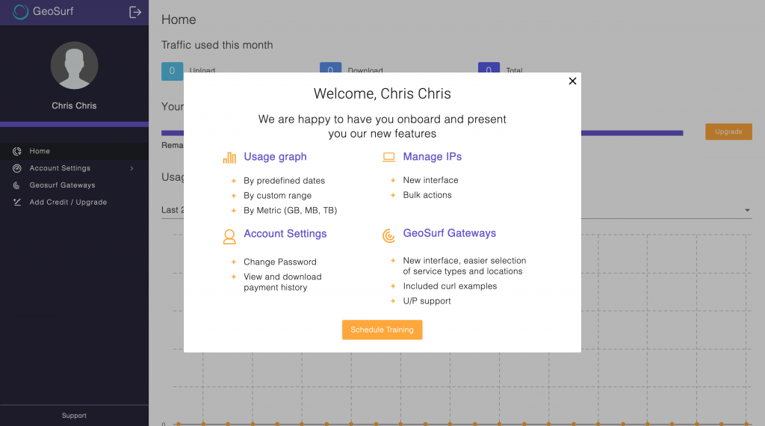The width and height of the screenshot is (765, 426).
Task: Click the laptop Manage IPs icon
Action: pyautogui.click(x=388, y=157)
